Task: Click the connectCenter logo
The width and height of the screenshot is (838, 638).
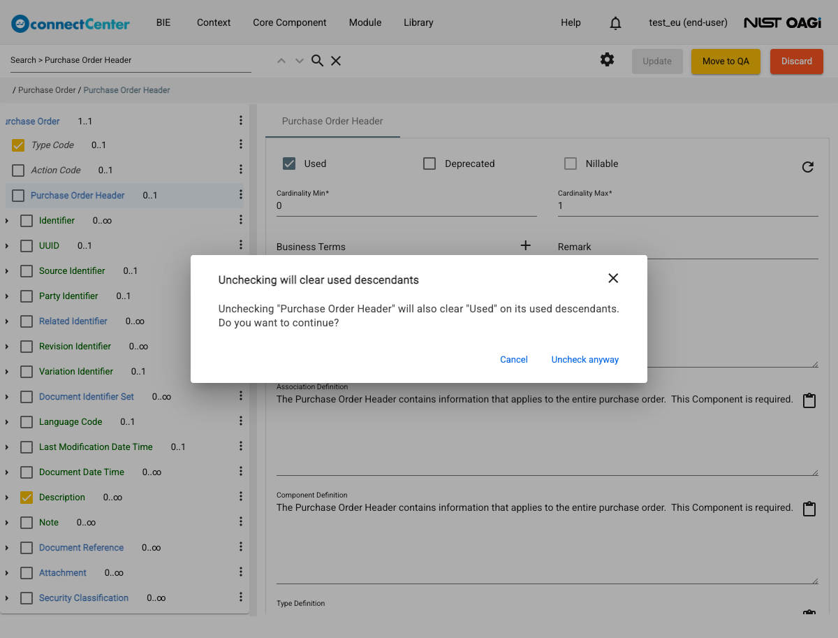Action: [x=71, y=23]
